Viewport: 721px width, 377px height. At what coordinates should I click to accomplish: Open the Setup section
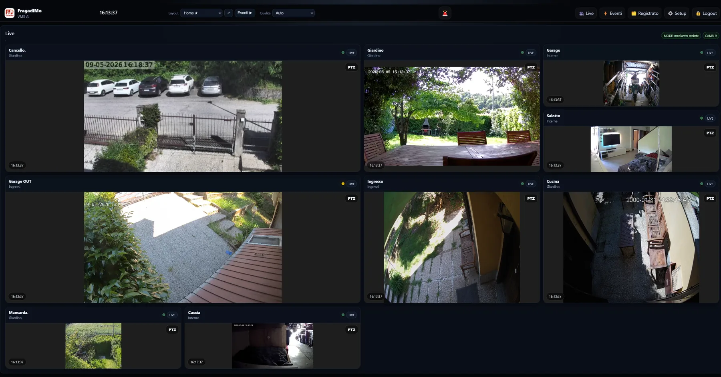(677, 13)
